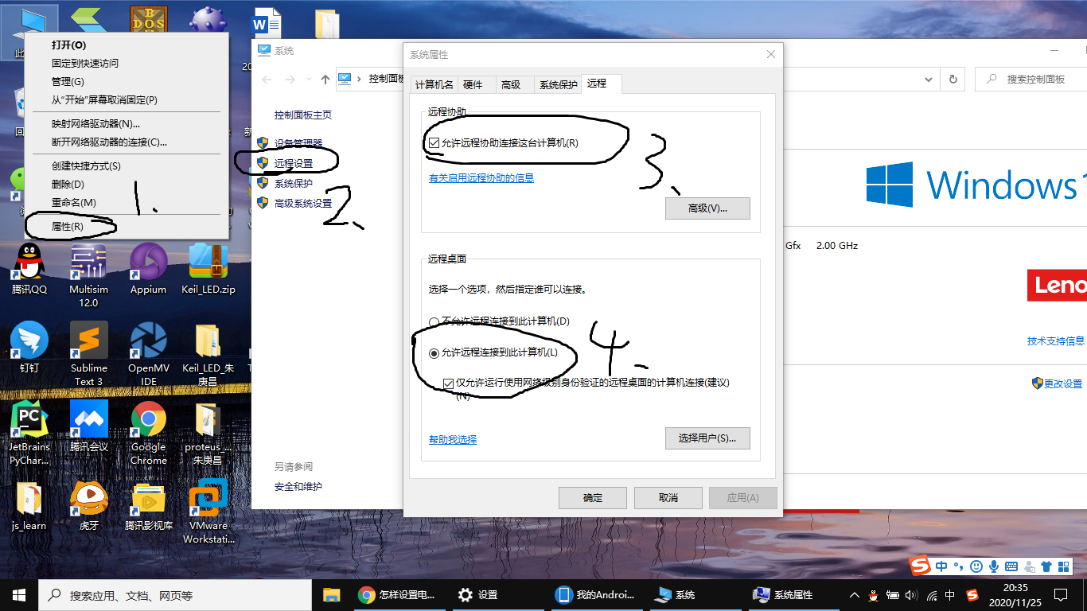This screenshot has height=611, width=1087.
Task: Open the control panel search dropdown arrow
Action: 928,79
